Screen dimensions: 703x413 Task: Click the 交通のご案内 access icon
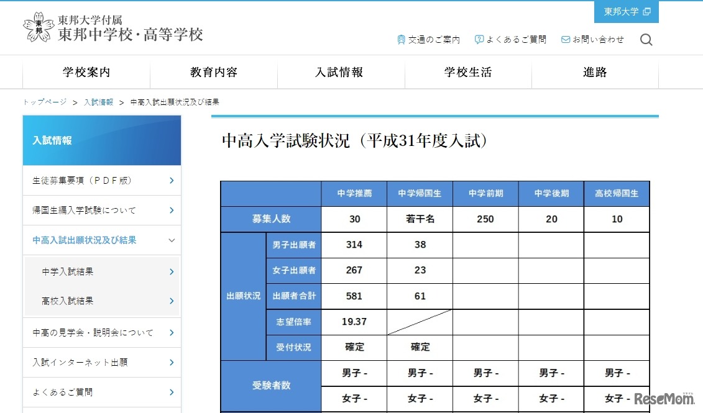pyautogui.click(x=401, y=40)
